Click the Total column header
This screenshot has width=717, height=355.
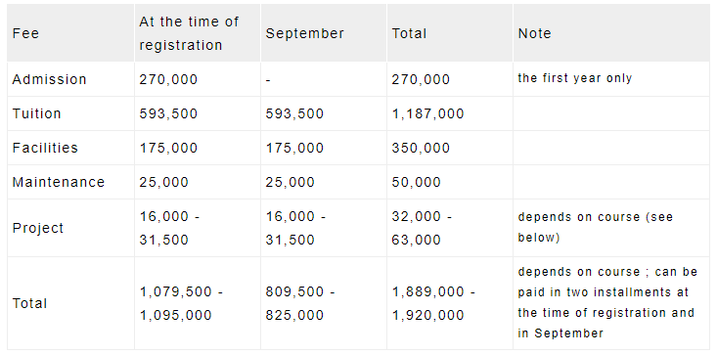[x=409, y=33]
